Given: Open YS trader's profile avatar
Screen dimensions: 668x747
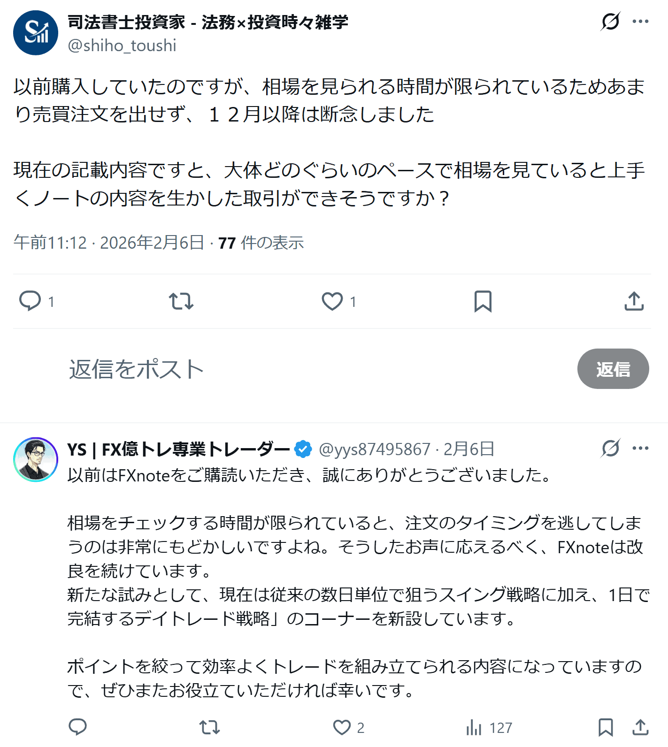Looking at the screenshot, I should (x=36, y=460).
